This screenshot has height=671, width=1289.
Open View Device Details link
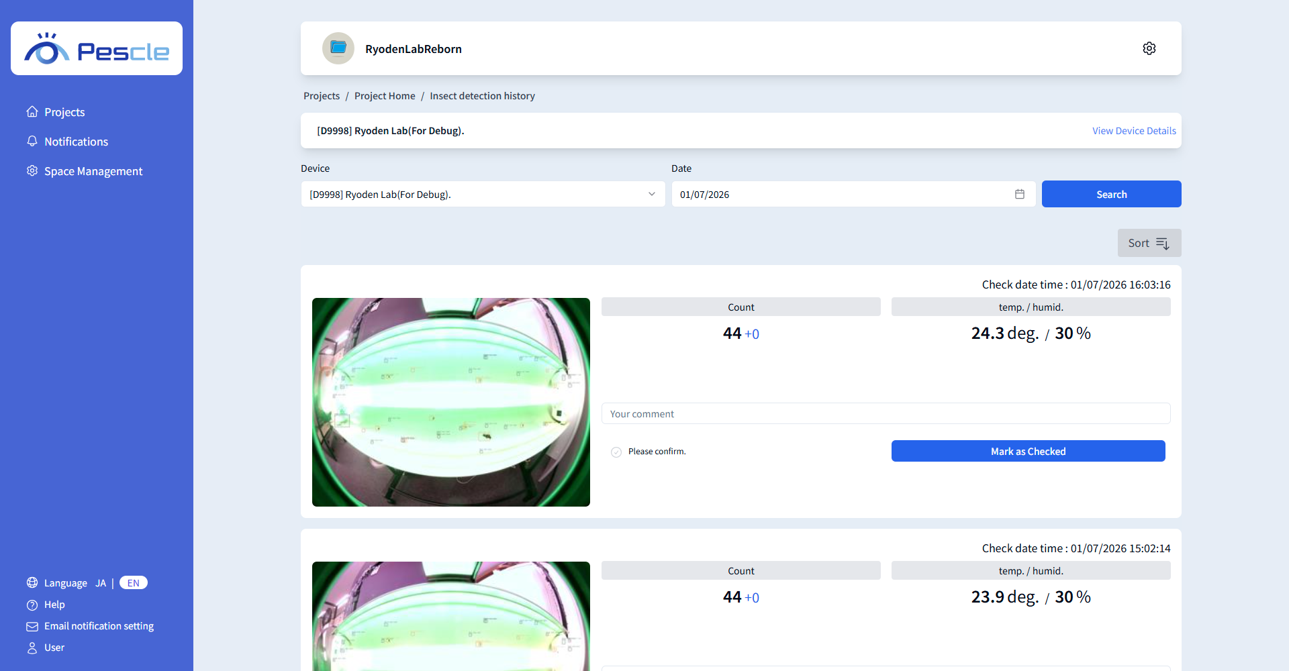click(1133, 131)
